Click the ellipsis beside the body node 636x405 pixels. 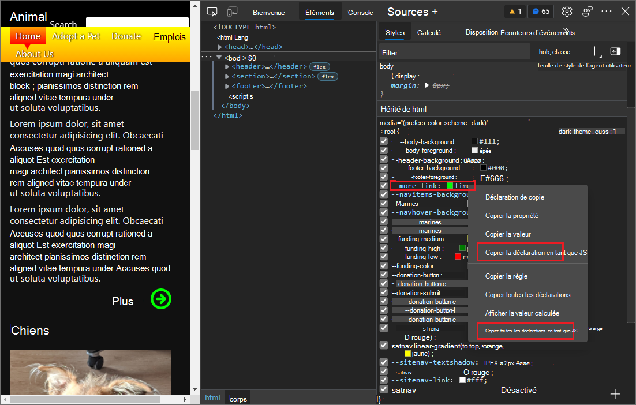click(207, 57)
